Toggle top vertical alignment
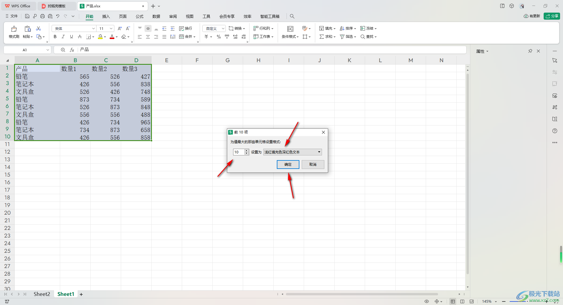 (140, 28)
